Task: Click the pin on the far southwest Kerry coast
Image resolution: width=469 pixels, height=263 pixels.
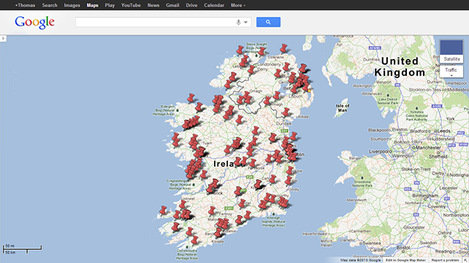Action: 163,211
